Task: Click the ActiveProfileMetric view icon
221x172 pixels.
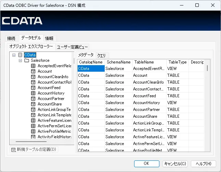Action: pos(33,131)
